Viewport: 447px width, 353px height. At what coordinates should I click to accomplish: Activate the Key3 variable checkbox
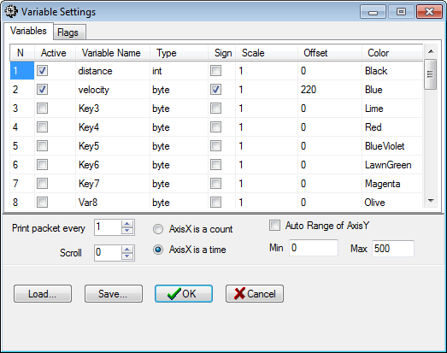point(42,109)
